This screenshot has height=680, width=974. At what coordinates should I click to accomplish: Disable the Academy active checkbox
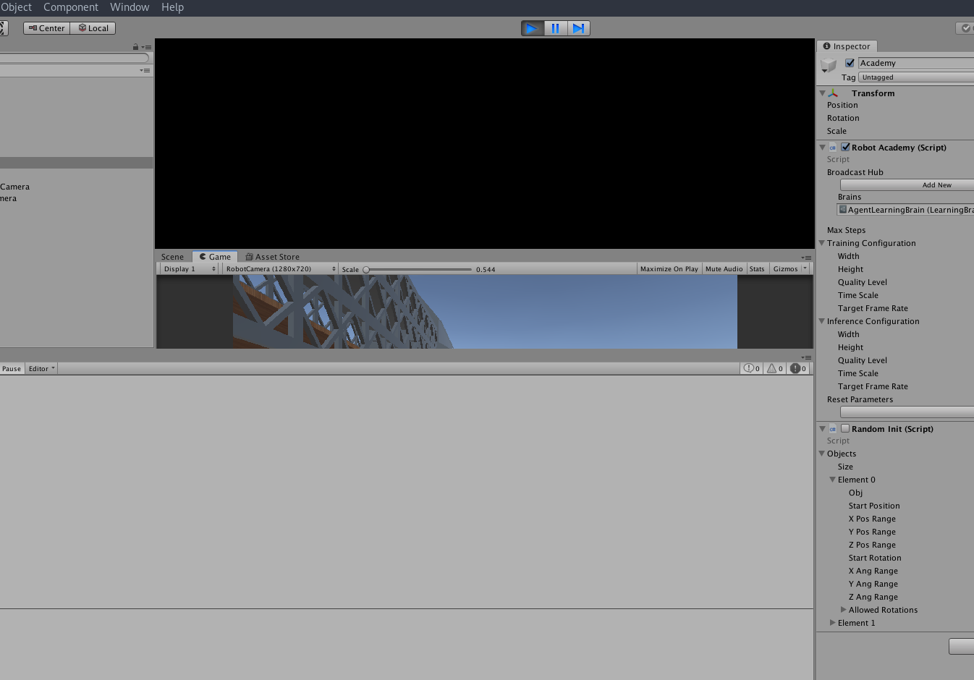click(x=849, y=62)
